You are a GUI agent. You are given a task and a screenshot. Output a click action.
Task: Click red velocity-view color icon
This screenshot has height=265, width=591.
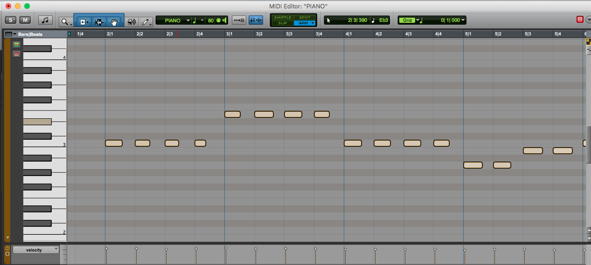16,54
